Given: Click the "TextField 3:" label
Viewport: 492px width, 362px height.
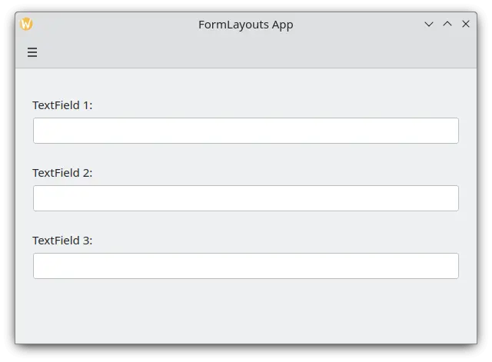Looking at the screenshot, I should [62, 241].
